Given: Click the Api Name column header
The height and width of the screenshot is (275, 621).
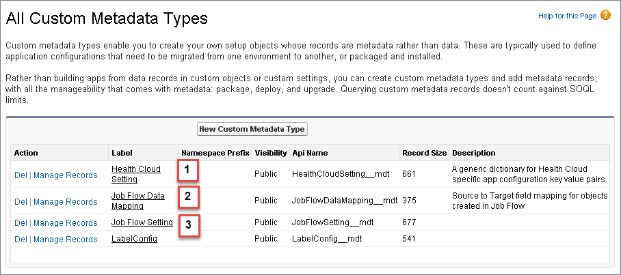Looking at the screenshot, I should coord(309,153).
